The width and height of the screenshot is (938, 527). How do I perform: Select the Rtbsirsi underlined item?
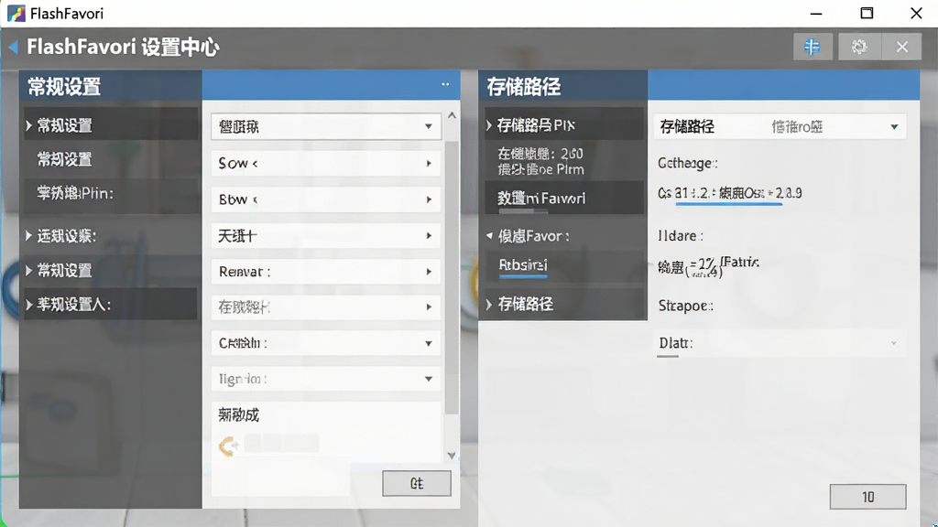(523, 265)
